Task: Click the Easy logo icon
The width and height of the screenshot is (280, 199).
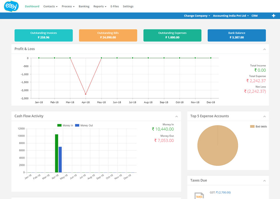Action: (11, 6)
